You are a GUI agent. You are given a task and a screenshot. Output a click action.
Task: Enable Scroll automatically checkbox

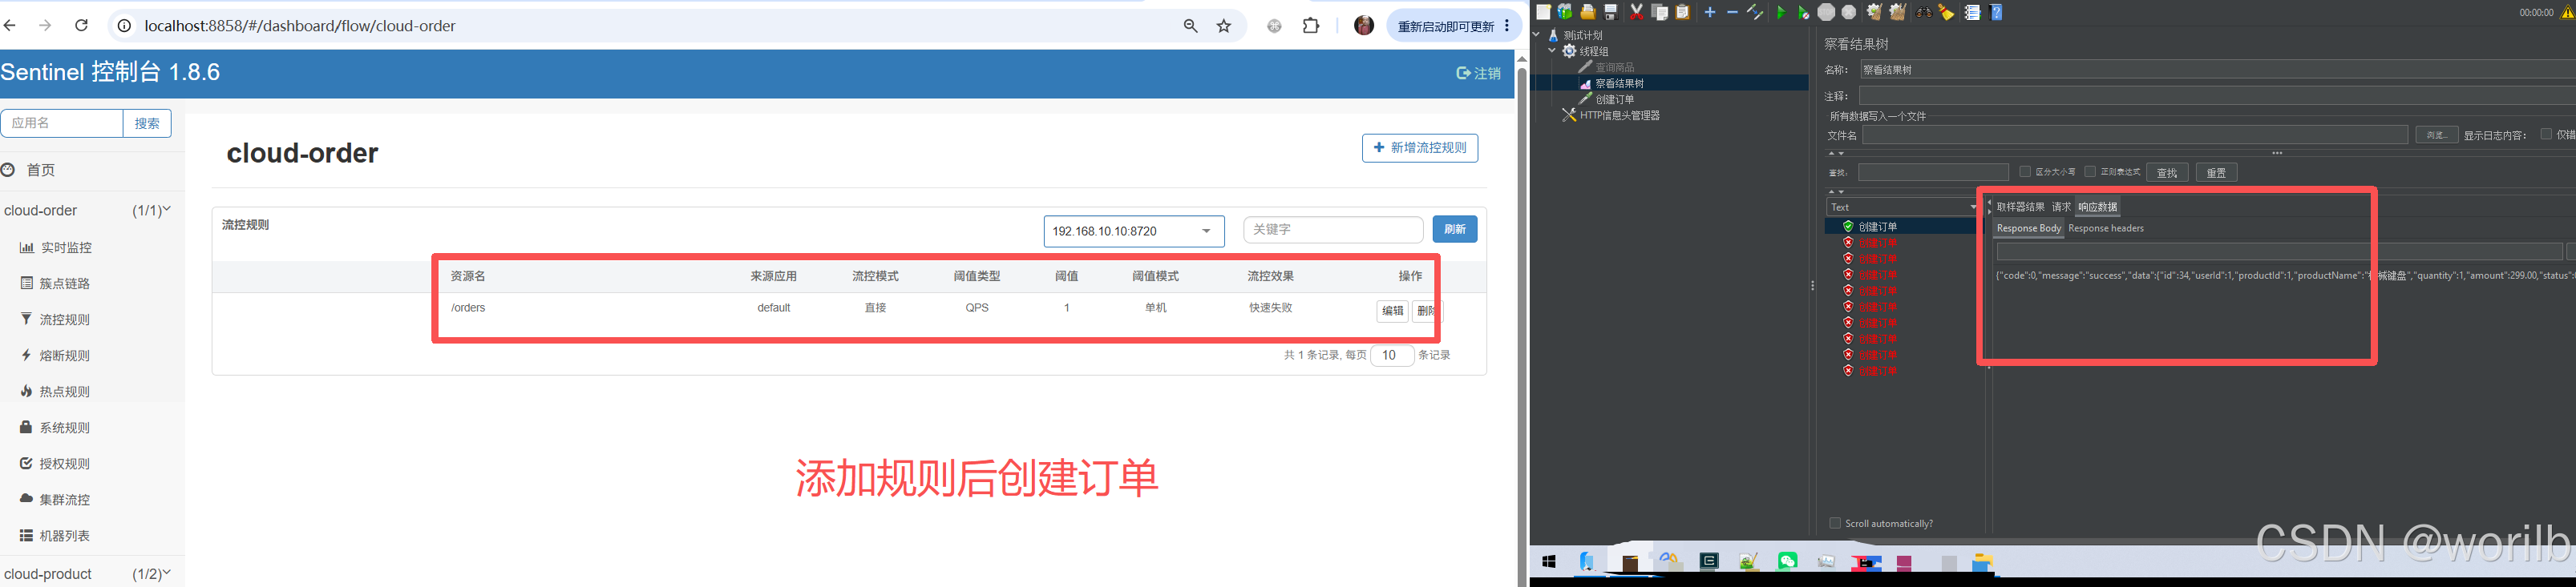click(x=1835, y=523)
